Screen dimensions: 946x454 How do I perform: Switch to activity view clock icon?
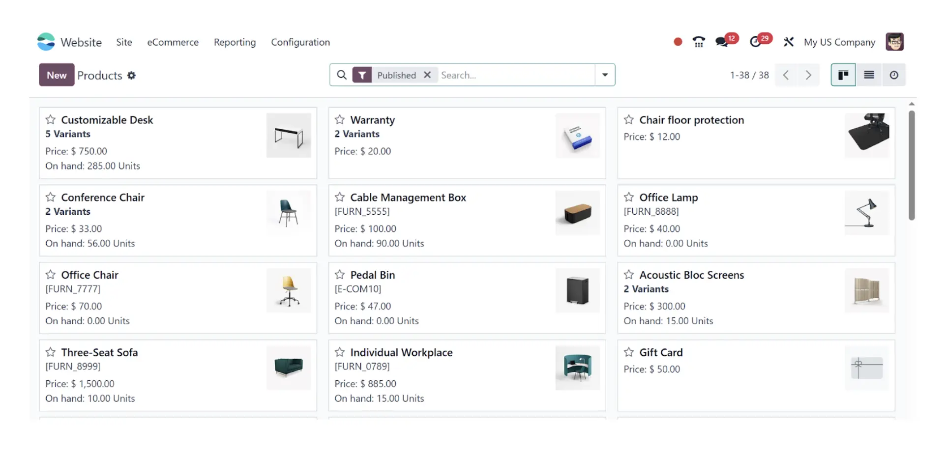coord(894,75)
